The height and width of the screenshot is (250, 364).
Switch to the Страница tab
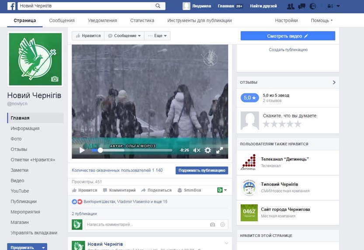click(25, 21)
